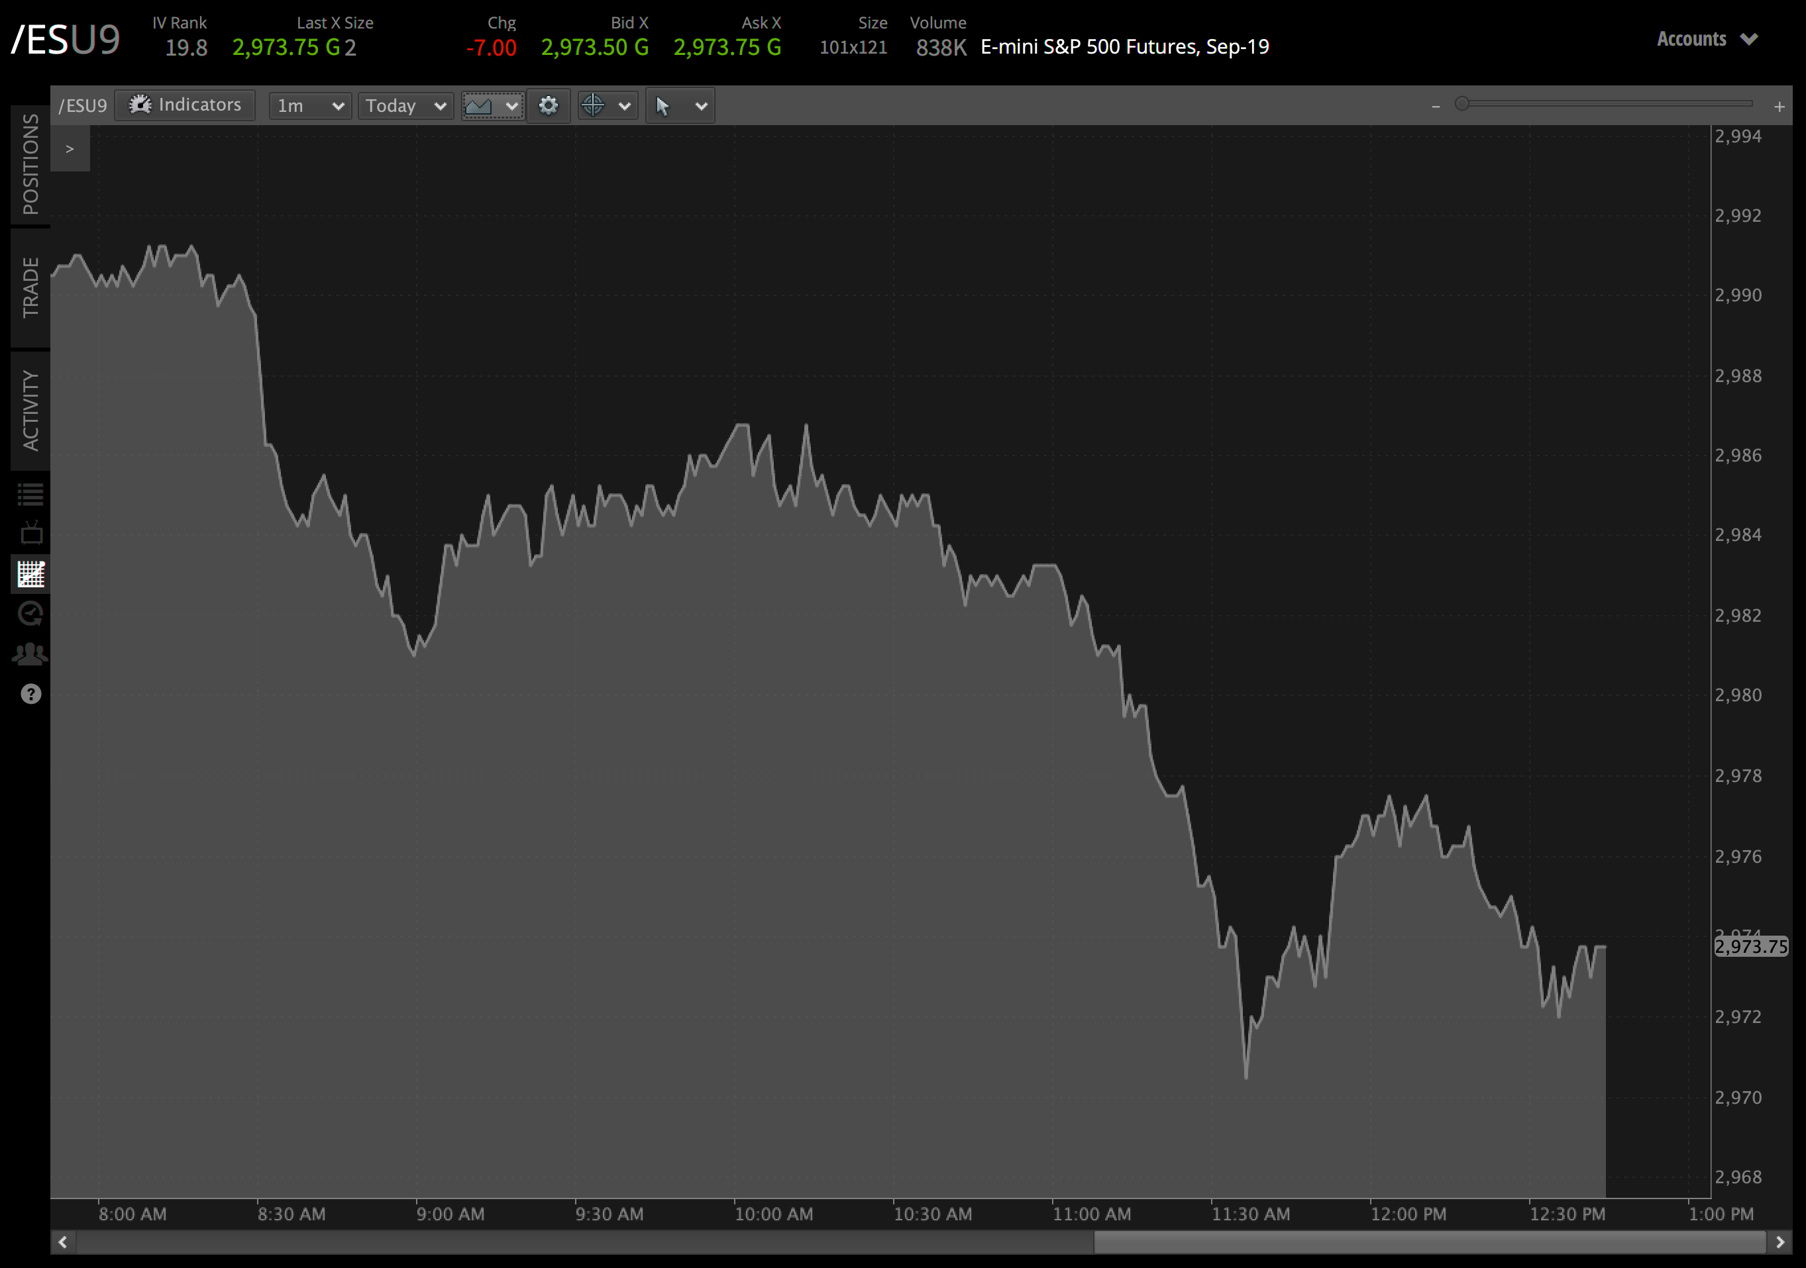Switch to the TRADE tab

tap(30, 287)
